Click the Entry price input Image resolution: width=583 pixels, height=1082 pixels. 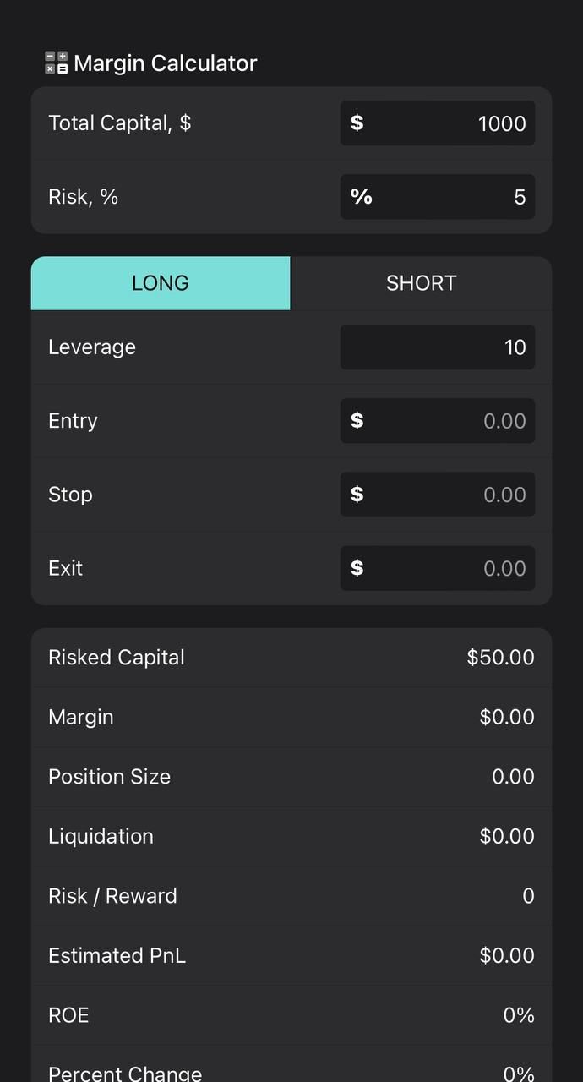[x=456, y=420]
